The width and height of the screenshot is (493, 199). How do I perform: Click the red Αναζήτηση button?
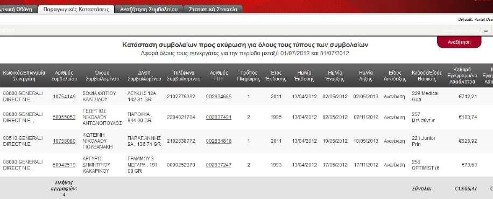[x=459, y=42]
